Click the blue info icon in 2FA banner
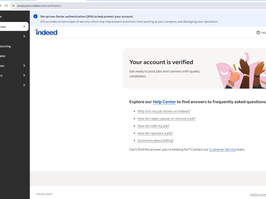Image resolution: width=266 pixels, height=199 pixels. coord(35,16)
